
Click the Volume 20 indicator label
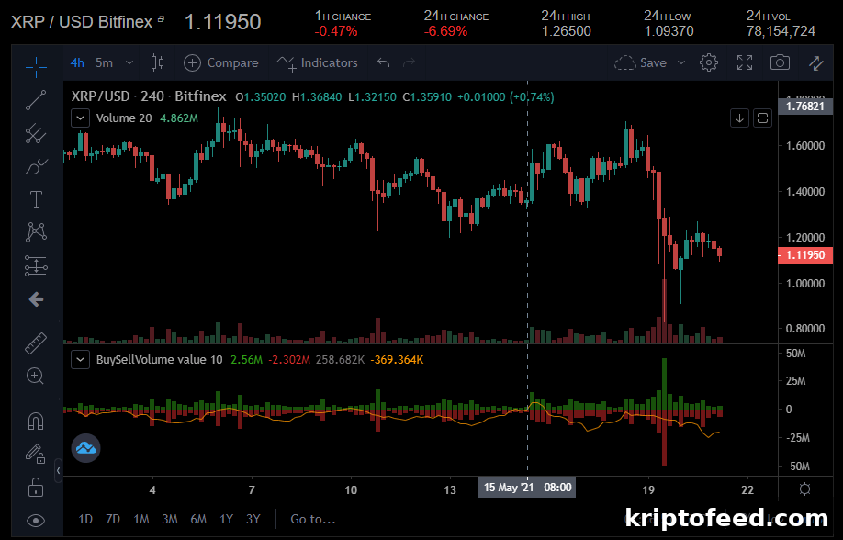coord(124,118)
